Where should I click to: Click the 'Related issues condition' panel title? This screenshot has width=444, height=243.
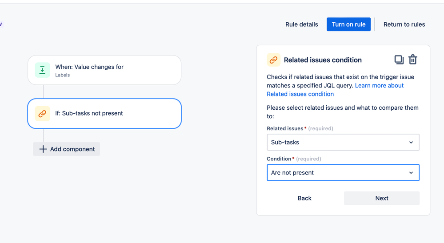pyautogui.click(x=323, y=60)
